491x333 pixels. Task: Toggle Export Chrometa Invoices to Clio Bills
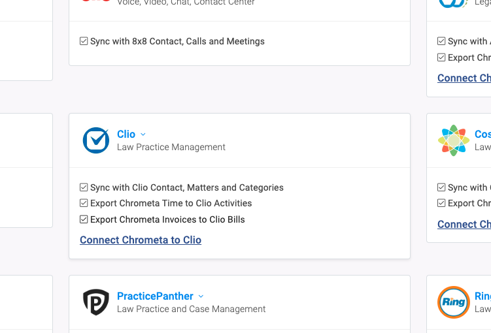click(84, 219)
